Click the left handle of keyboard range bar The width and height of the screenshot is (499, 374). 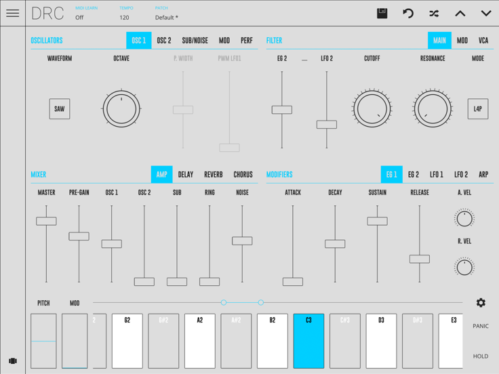pyautogui.click(x=224, y=302)
